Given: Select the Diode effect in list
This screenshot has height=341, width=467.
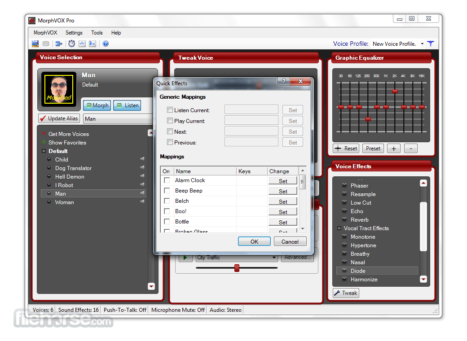Looking at the screenshot, I should (377, 271).
